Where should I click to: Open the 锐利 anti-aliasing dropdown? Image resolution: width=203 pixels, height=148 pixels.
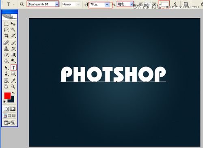(132, 4)
